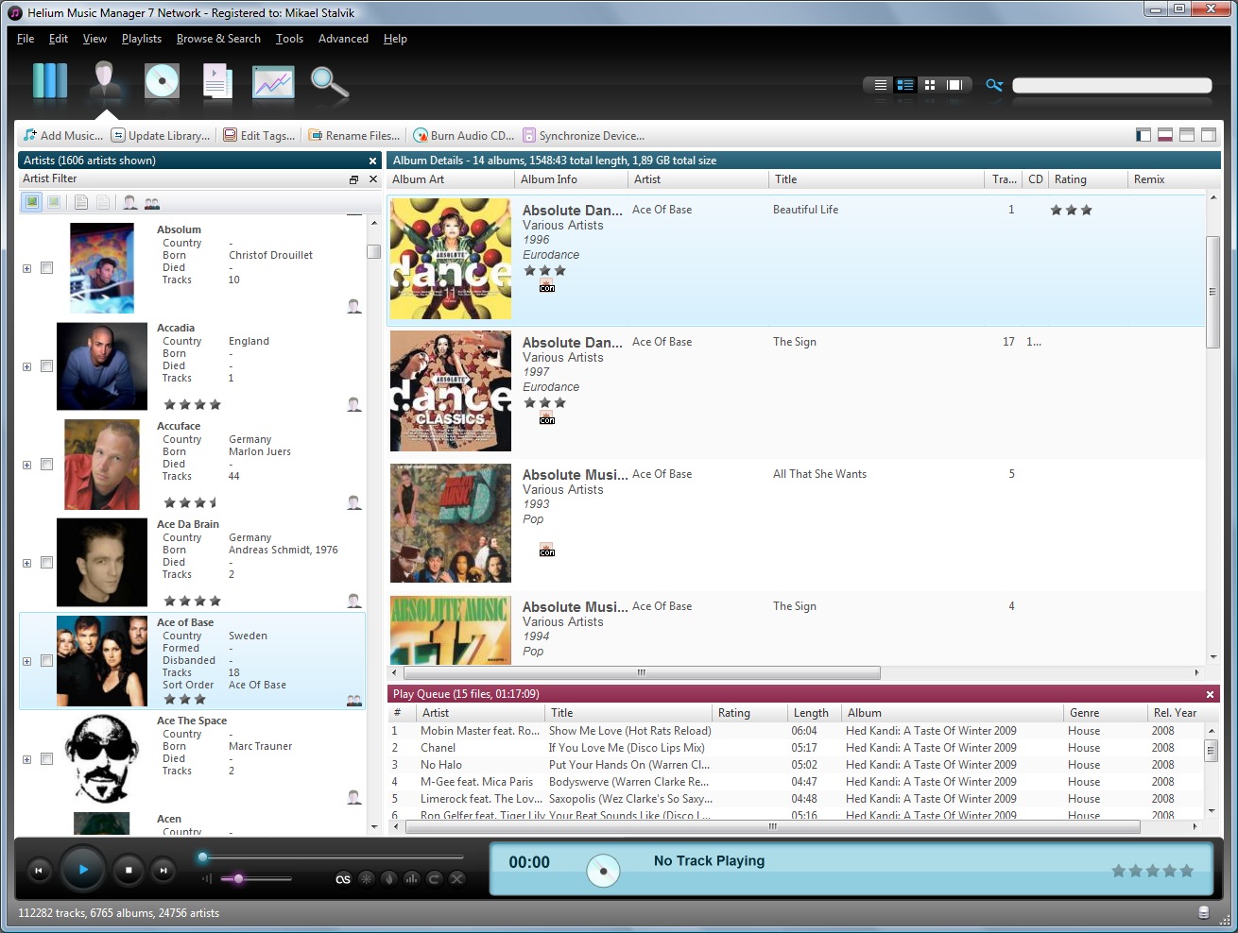
Task: Check the Accuface artist checkbox
Action: (46, 465)
